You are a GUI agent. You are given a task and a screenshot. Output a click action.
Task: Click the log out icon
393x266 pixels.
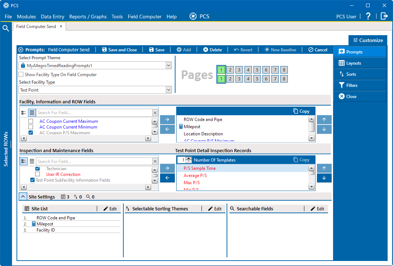[x=384, y=16]
